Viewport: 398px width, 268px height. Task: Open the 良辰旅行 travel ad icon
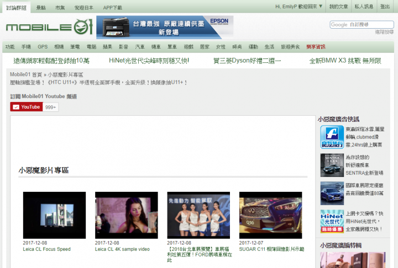tap(332, 137)
